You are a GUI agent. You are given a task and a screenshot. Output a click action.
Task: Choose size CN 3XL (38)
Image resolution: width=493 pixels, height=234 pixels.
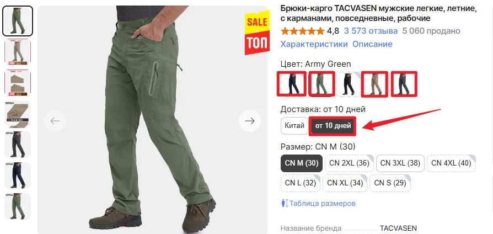coord(400,163)
